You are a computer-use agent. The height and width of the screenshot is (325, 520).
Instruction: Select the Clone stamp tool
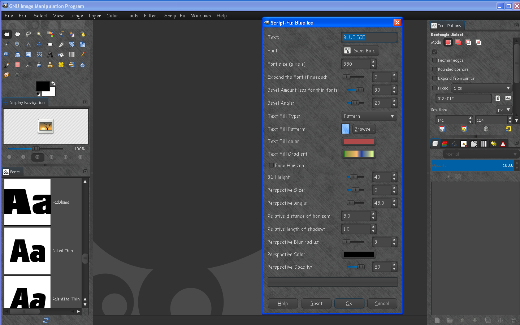50,65
